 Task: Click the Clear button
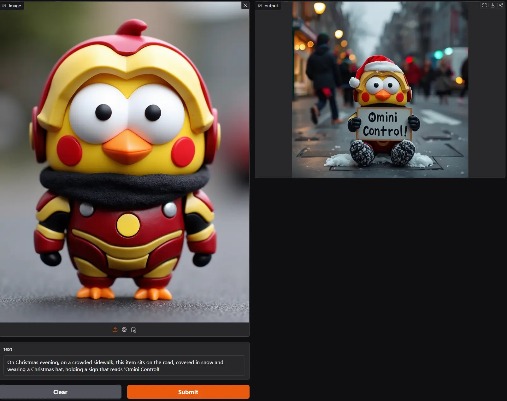point(61,392)
